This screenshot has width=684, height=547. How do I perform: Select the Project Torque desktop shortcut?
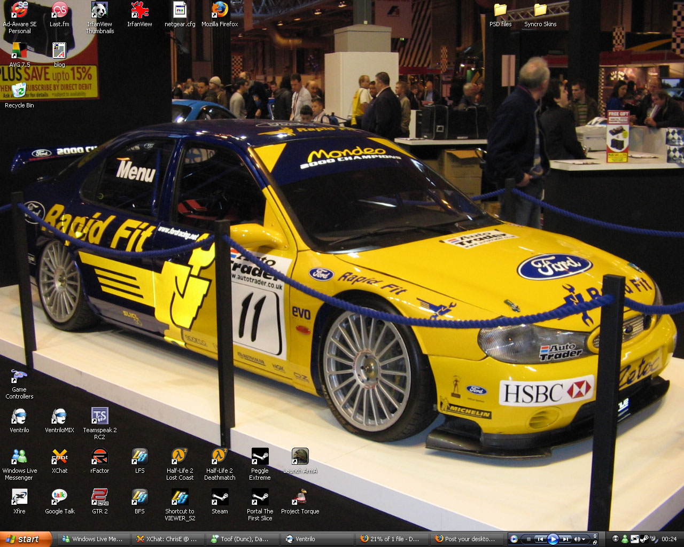[x=300, y=502]
